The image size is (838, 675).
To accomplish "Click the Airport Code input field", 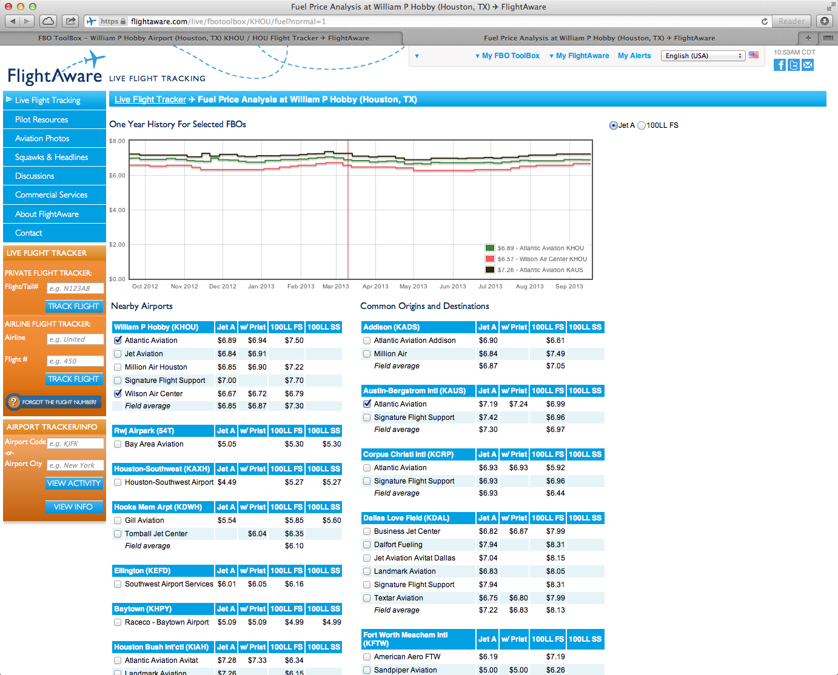I will pyautogui.click(x=75, y=443).
